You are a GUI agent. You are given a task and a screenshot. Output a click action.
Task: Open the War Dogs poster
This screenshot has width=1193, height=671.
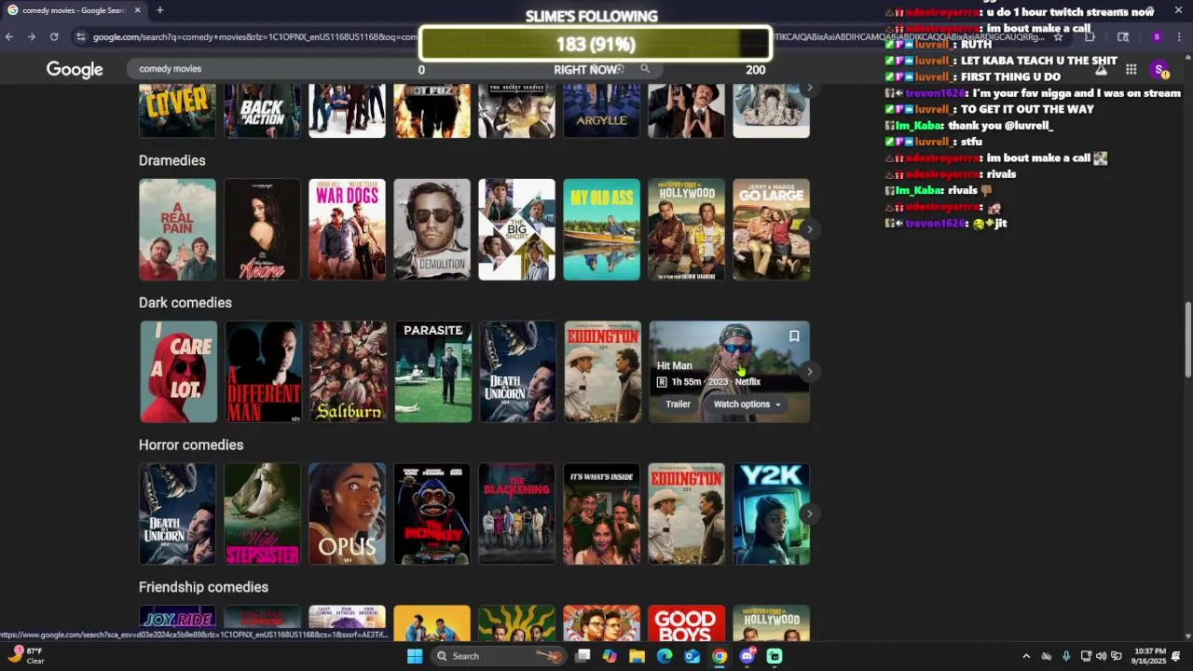347,229
